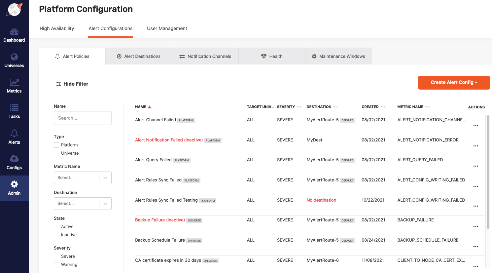Open Metrics chart icon in sidebar

pyautogui.click(x=14, y=82)
